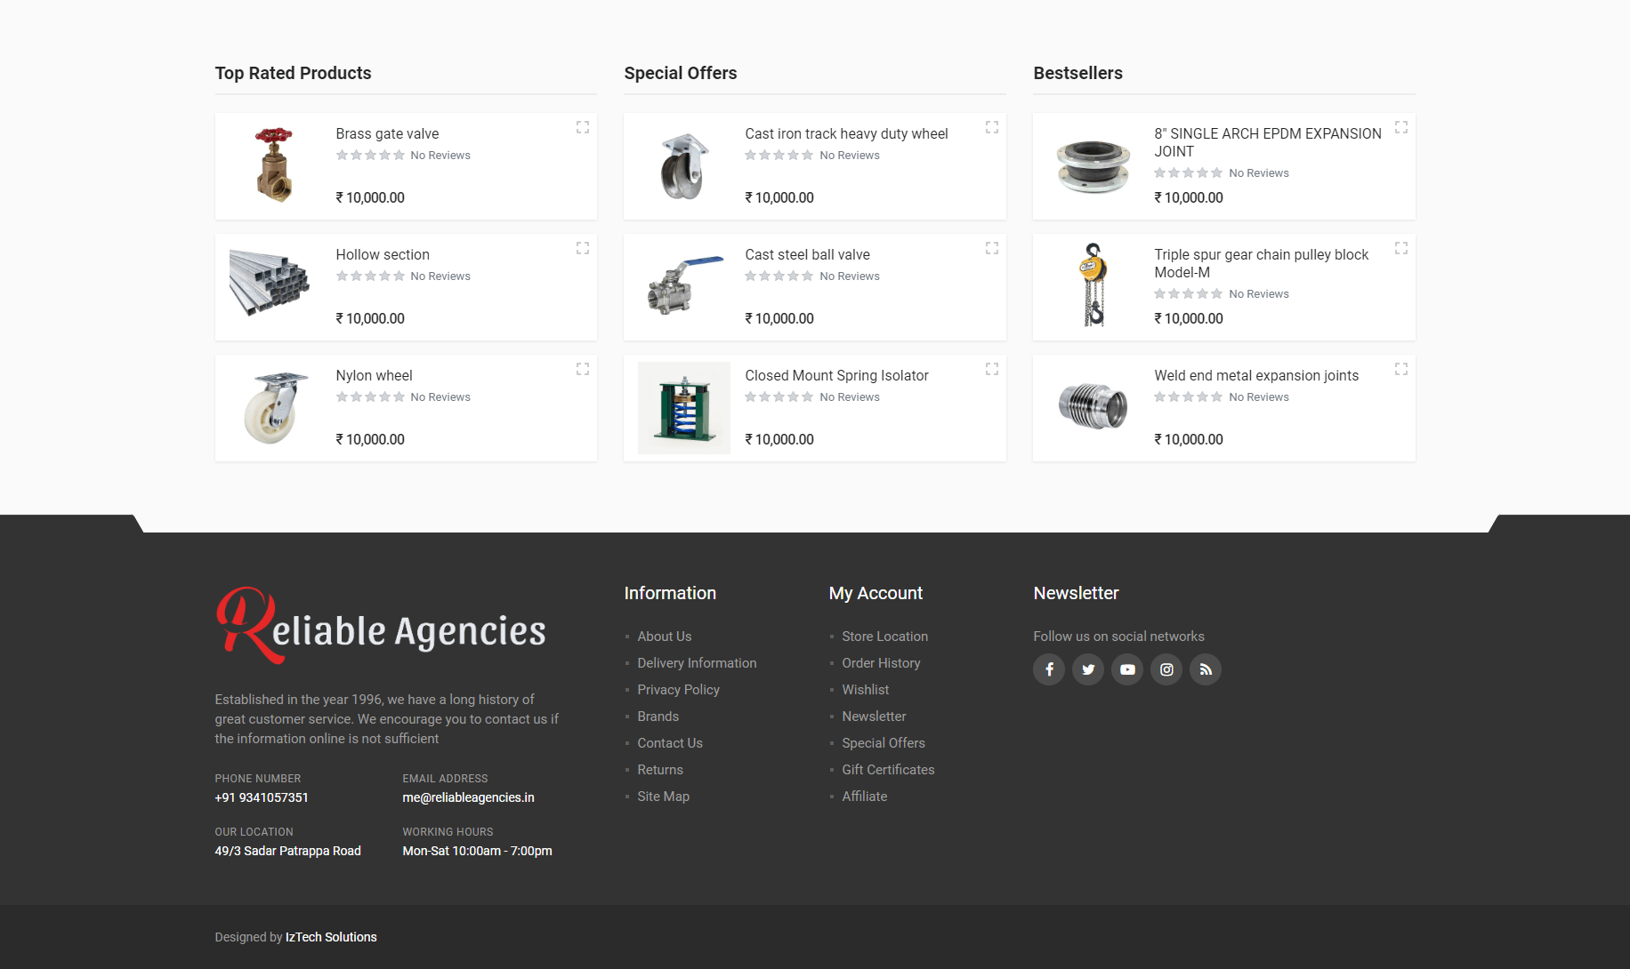
Task: Open Gift Certificates link
Action: click(x=888, y=770)
